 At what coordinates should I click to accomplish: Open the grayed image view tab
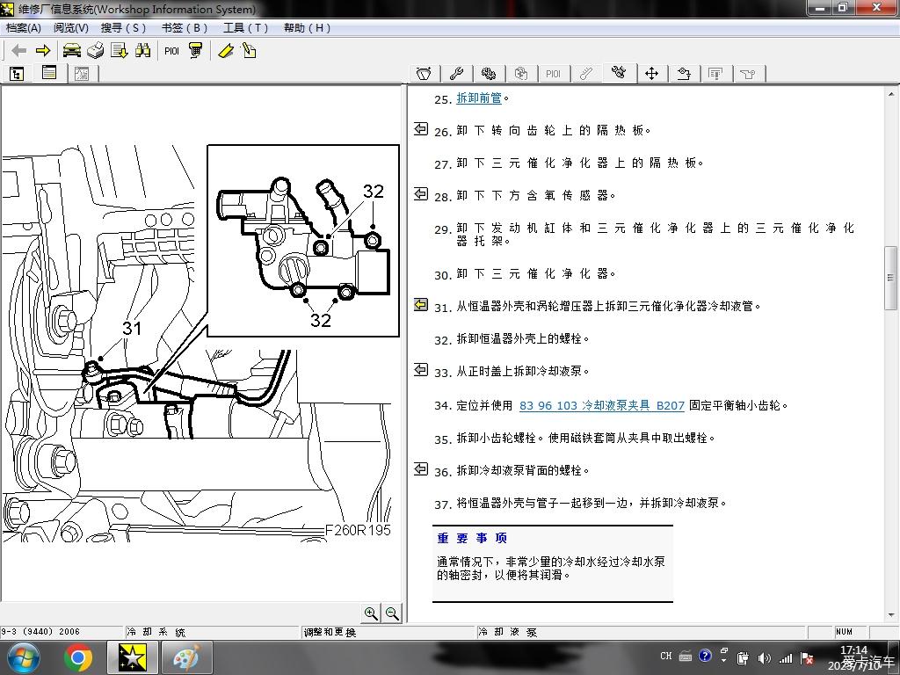pyautogui.click(x=82, y=74)
